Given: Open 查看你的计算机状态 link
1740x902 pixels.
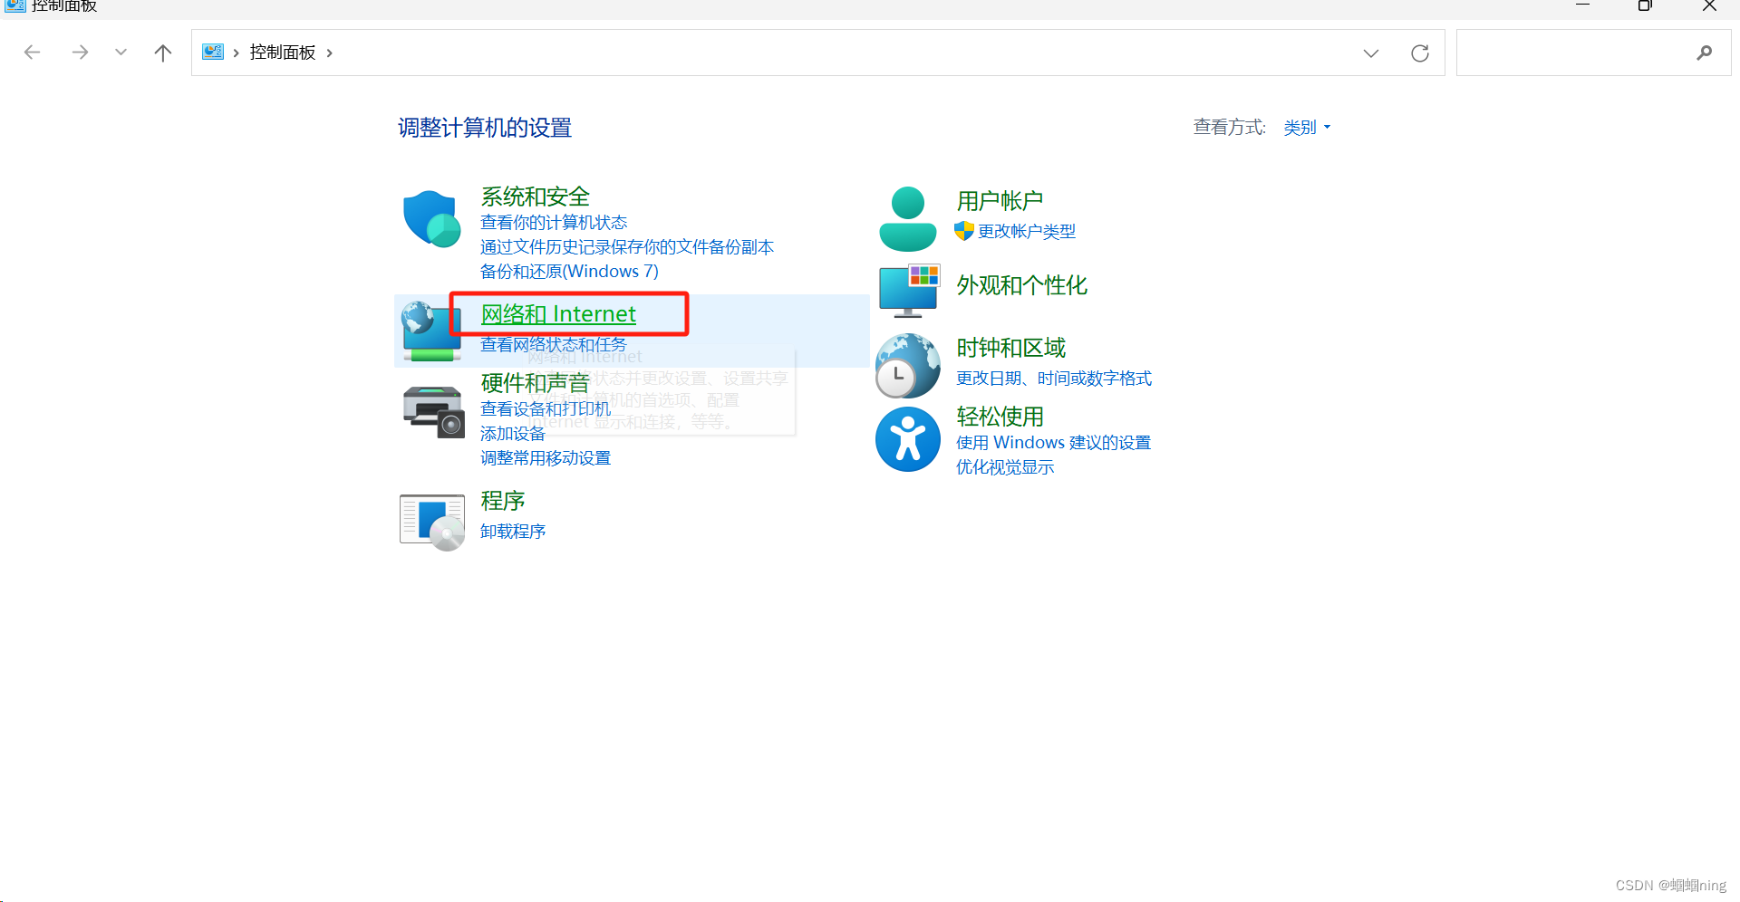Looking at the screenshot, I should 554,223.
